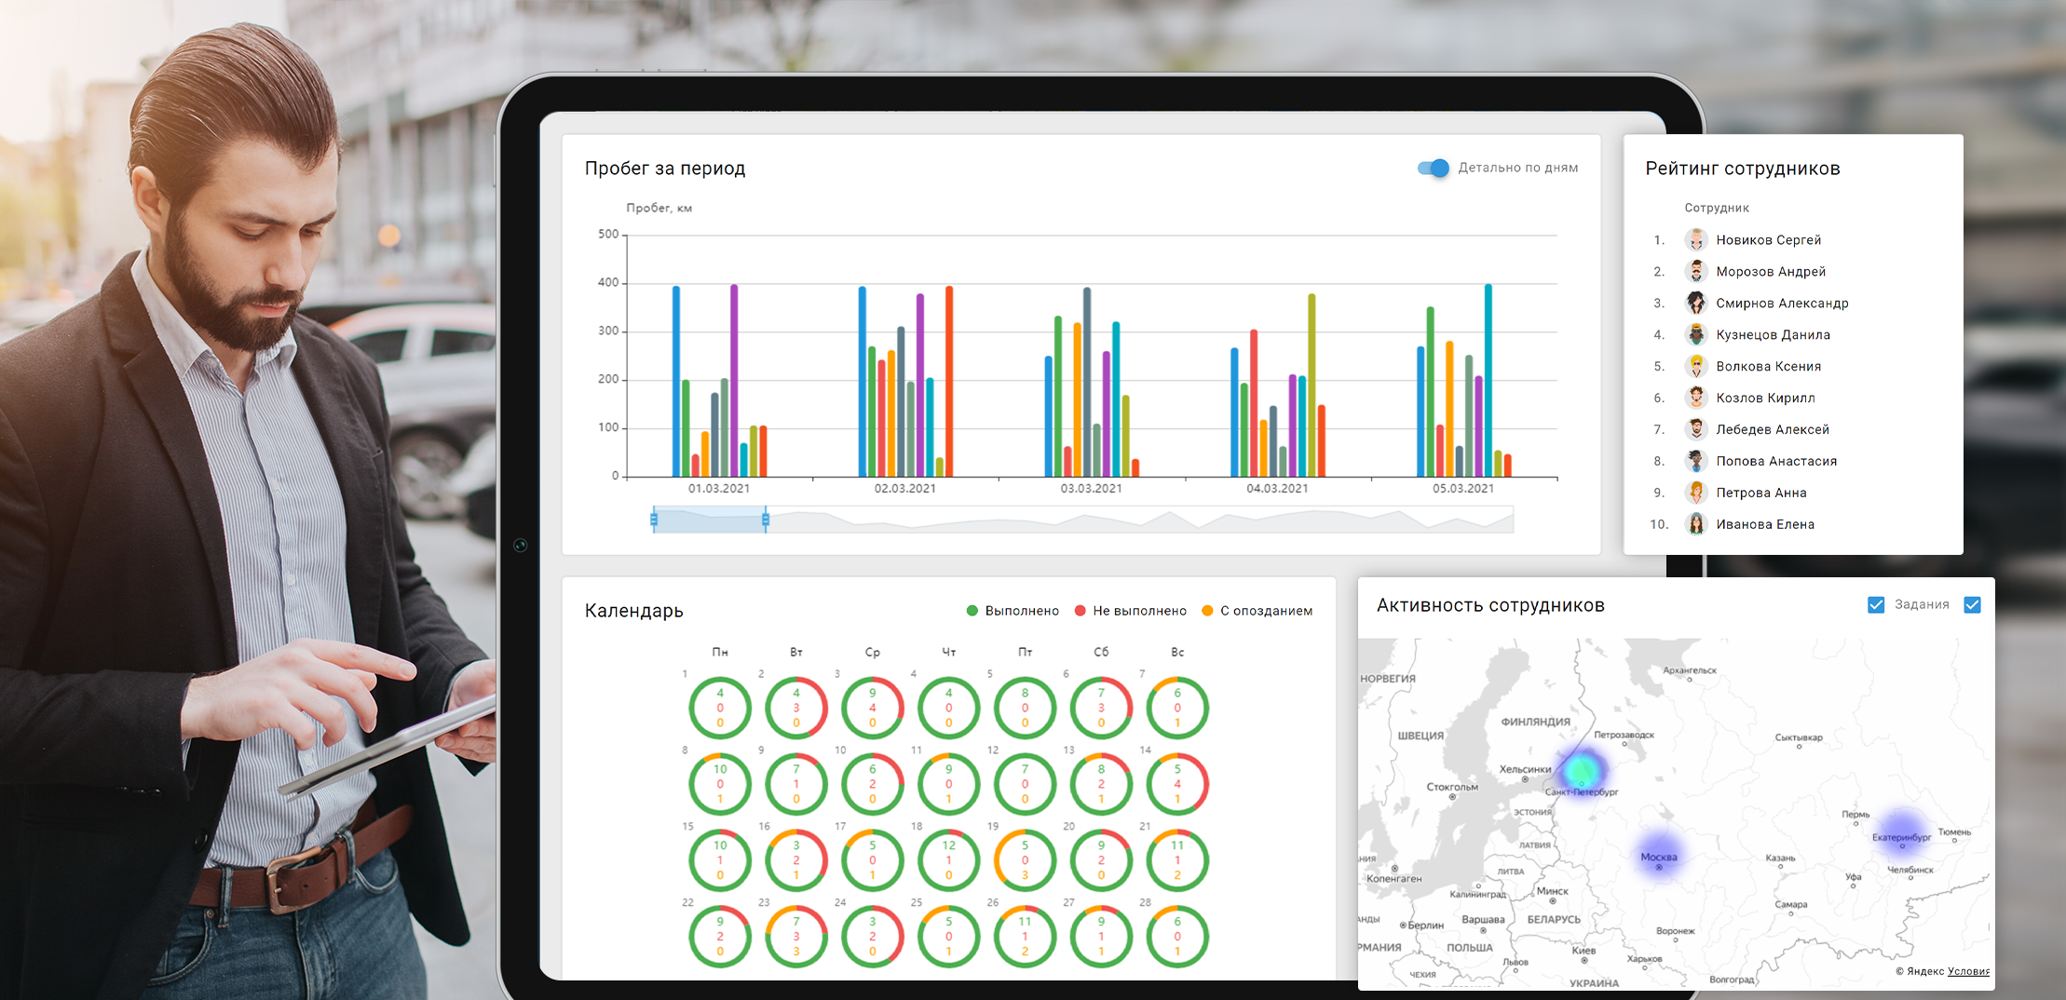Viewport: 2066px width, 1000px height.
Task: Click avatar of Козлов Кирилл
Action: point(1696,399)
